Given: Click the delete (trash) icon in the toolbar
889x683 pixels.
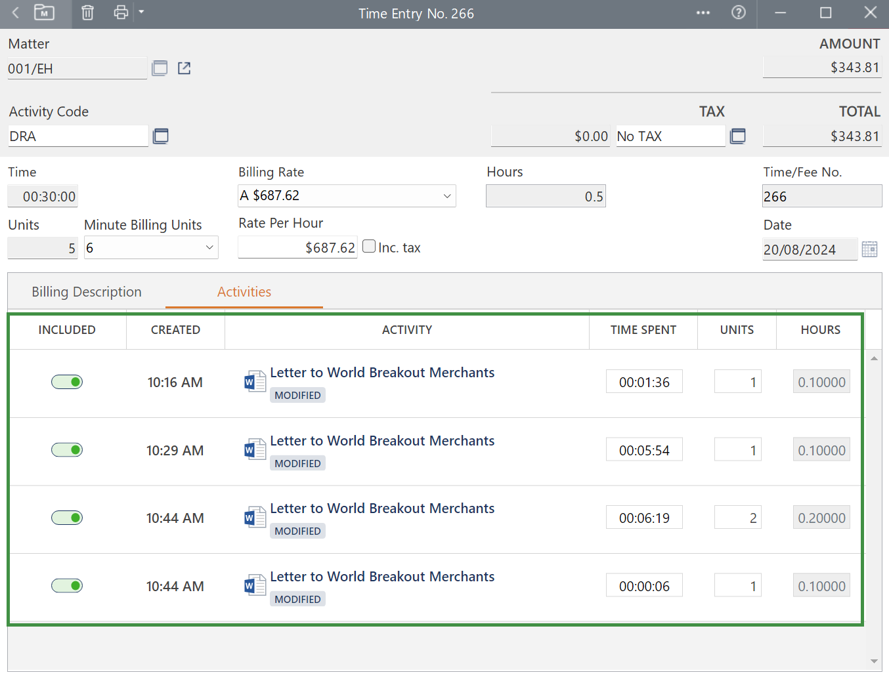Looking at the screenshot, I should point(87,12).
